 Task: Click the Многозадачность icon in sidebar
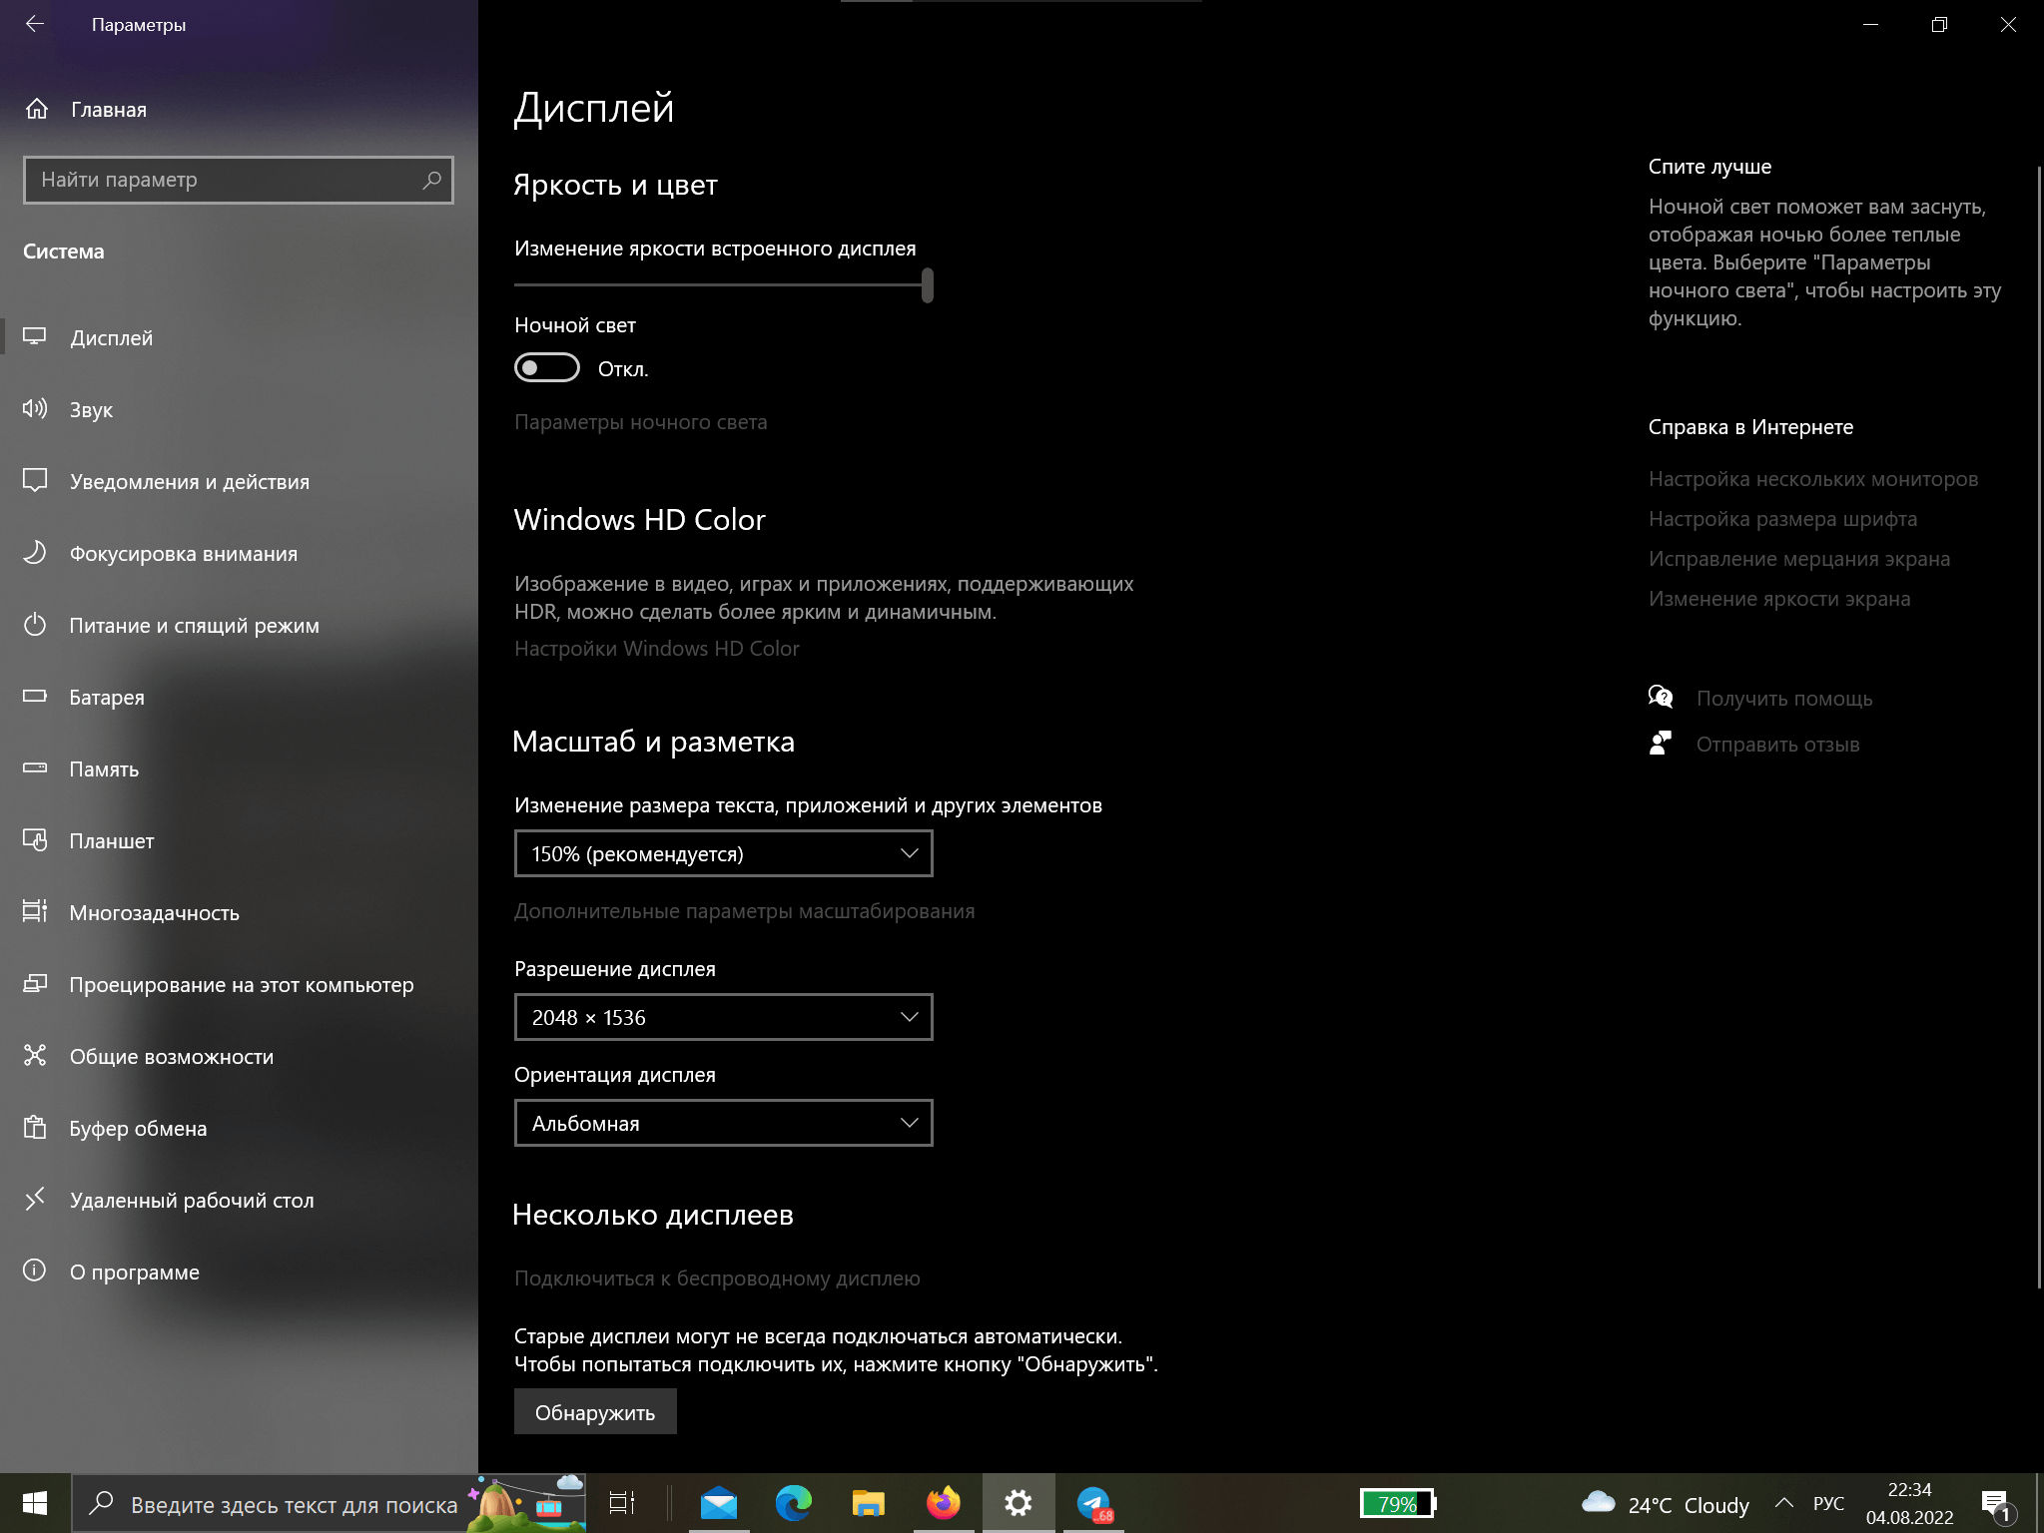pos(35,912)
